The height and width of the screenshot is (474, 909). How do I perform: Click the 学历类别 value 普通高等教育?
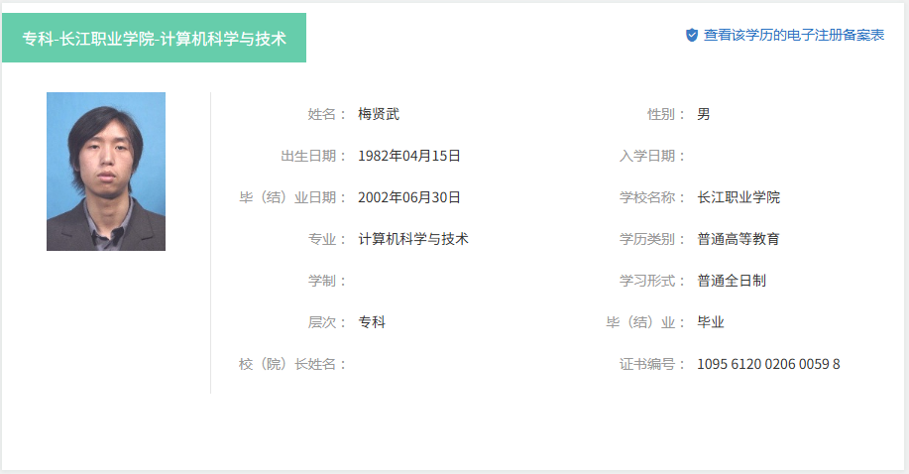pyautogui.click(x=739, y=239)
